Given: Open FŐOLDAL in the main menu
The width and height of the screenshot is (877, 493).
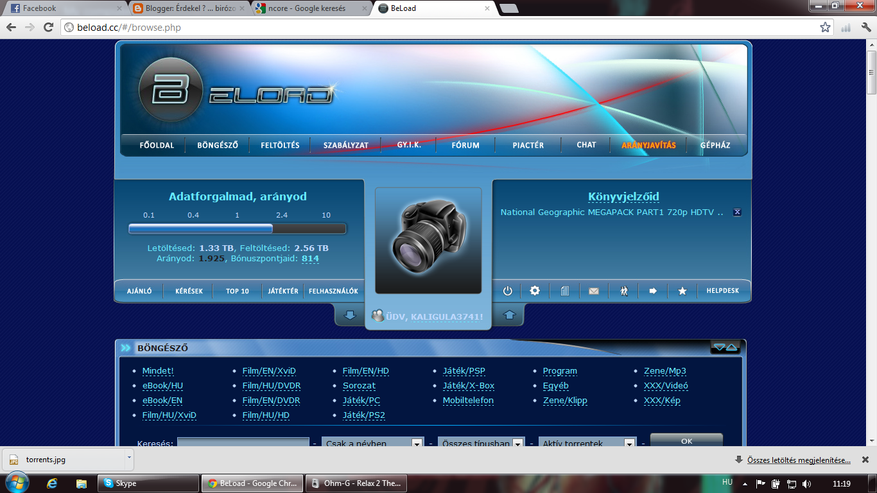Looking at the screenshot, I should pyautogui.click(x=157, y=145).
